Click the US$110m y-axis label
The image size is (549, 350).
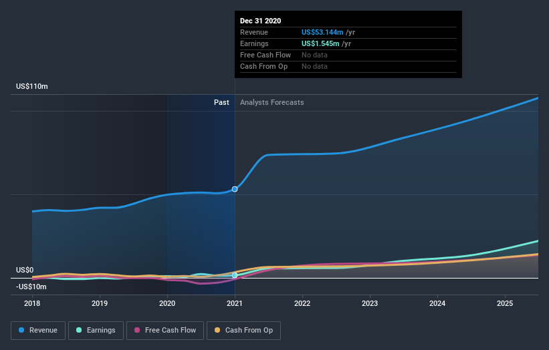coord(32,86)
